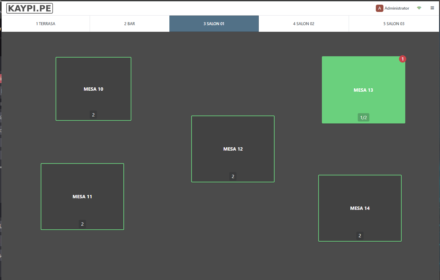
Task: Select table MESA 14
Action: coord(360,208)
